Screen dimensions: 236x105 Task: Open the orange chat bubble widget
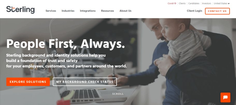coord(225,98)
